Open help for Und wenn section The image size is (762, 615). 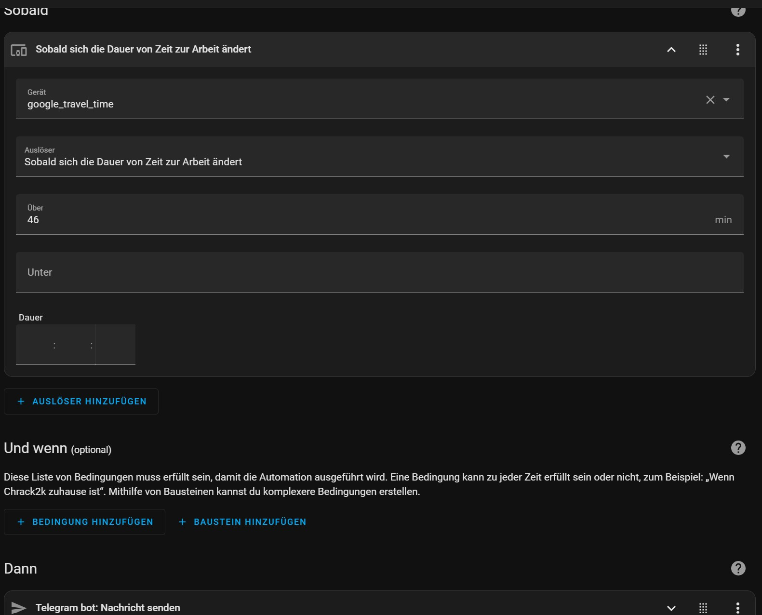pyautogui.click(x=738, y=448)
